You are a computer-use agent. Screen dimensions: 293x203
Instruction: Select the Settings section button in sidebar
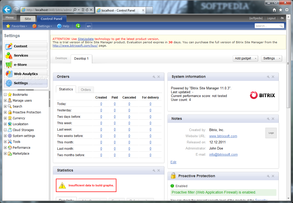[26, 83]
